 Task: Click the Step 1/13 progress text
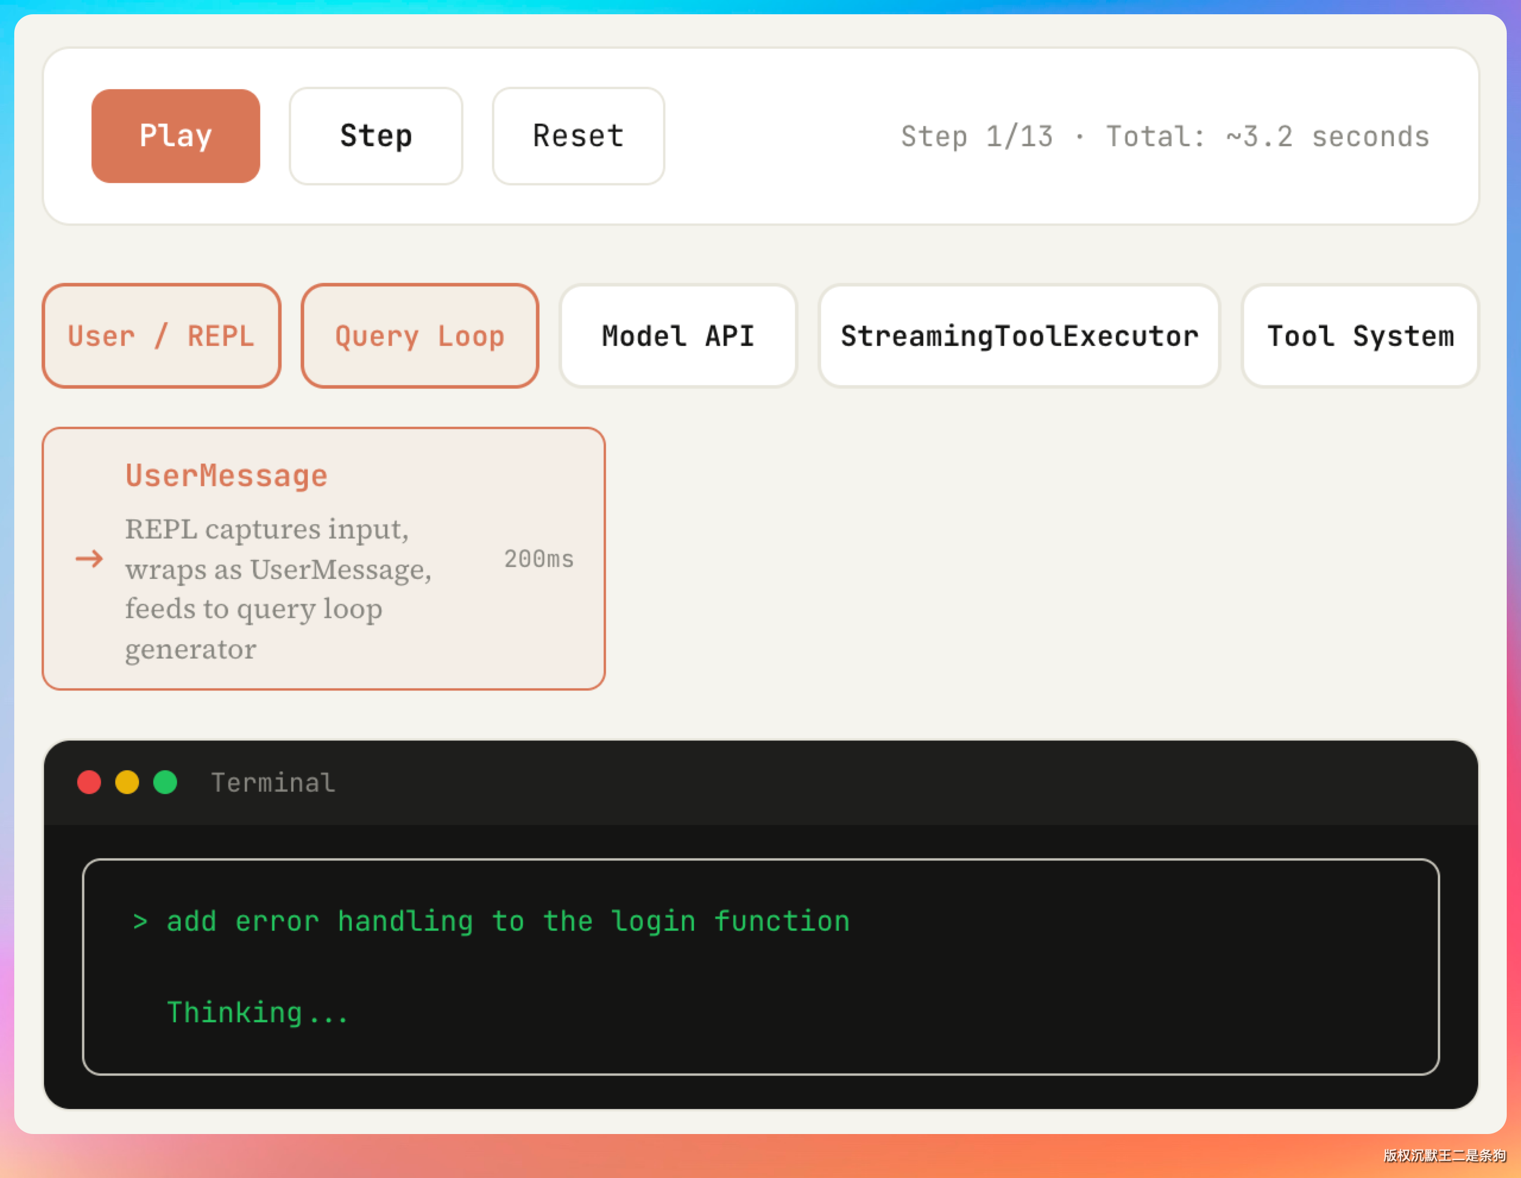pos(977,137)
